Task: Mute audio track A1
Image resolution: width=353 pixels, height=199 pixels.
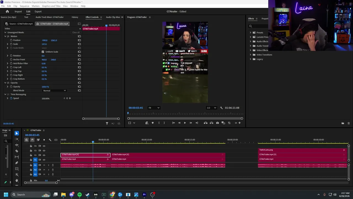Action: point(44,165)
